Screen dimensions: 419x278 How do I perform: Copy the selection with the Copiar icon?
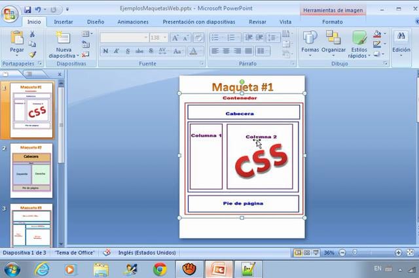coord(32,44)
